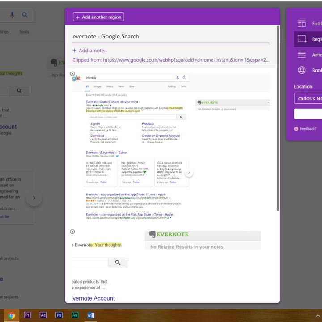
Task: Click the next arrow on background Twitter carousel
Action: pos(34,198)
